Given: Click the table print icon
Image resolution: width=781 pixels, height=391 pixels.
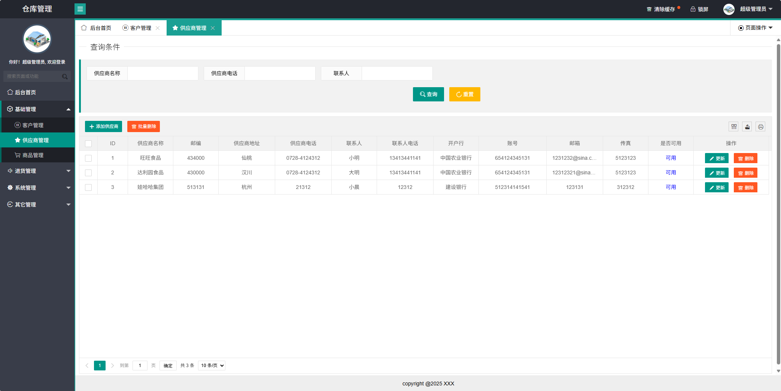Looking at the screenshot, I should pos(761,127).
